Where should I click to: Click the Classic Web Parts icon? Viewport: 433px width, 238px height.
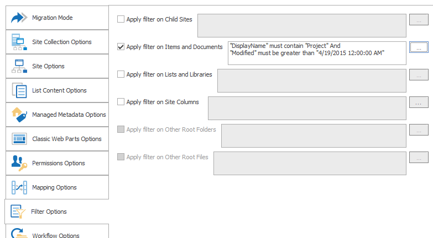(x=19, y=139)
